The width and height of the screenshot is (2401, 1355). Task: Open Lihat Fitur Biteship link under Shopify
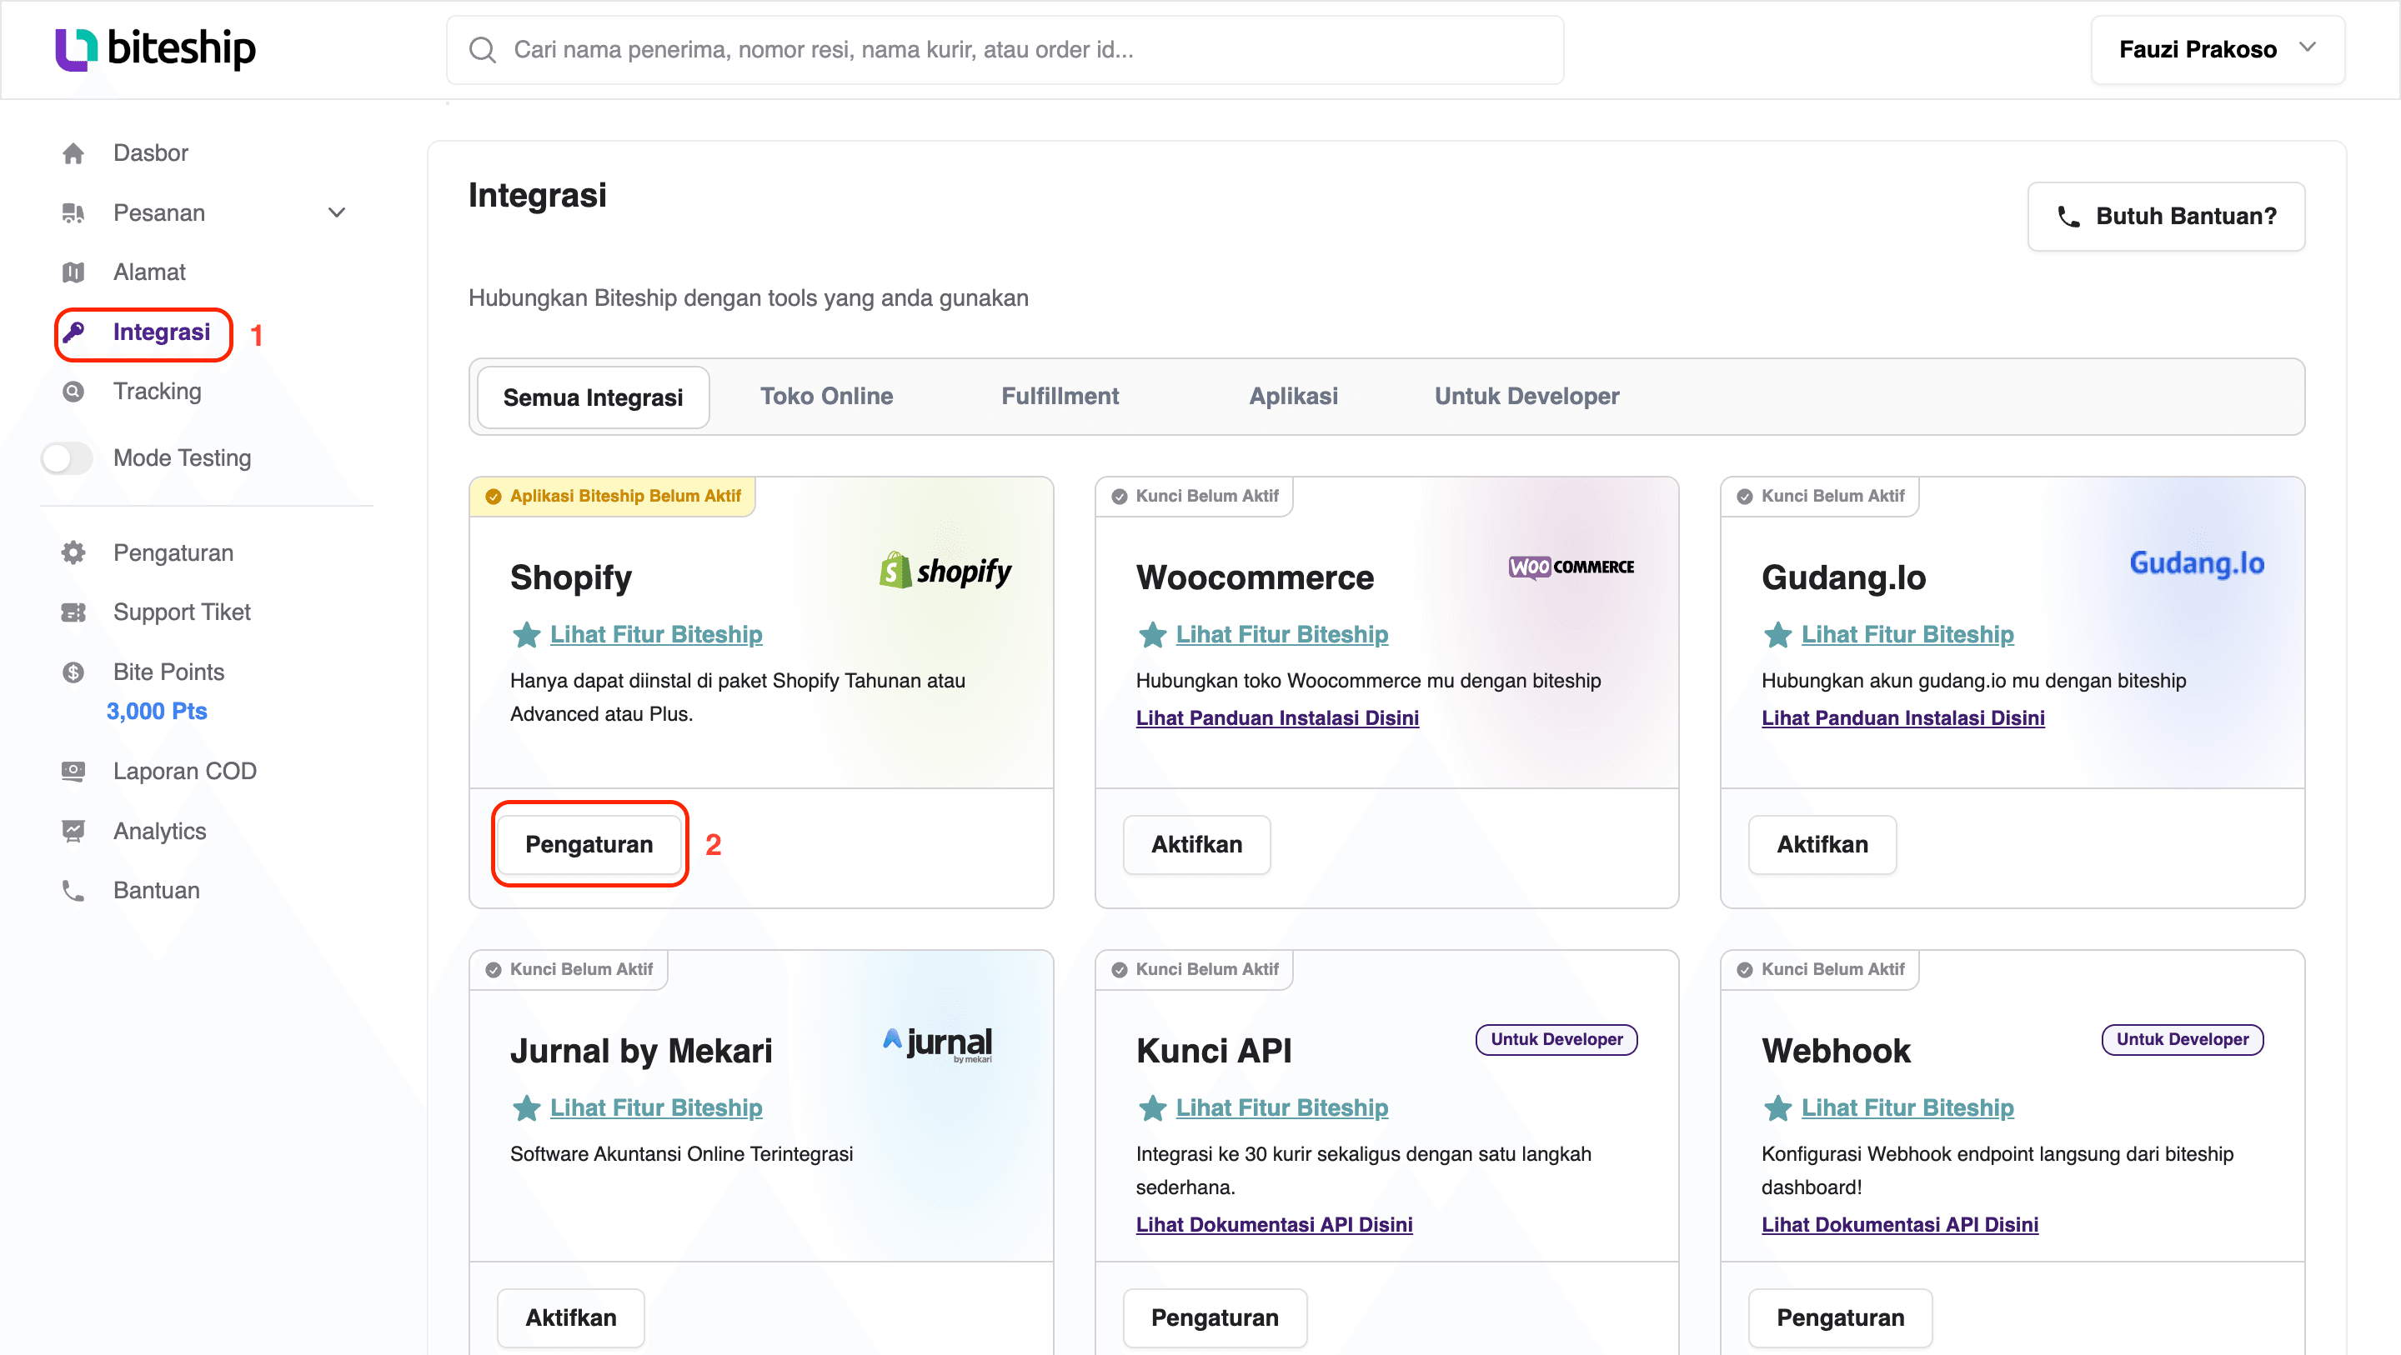point(656,635)
